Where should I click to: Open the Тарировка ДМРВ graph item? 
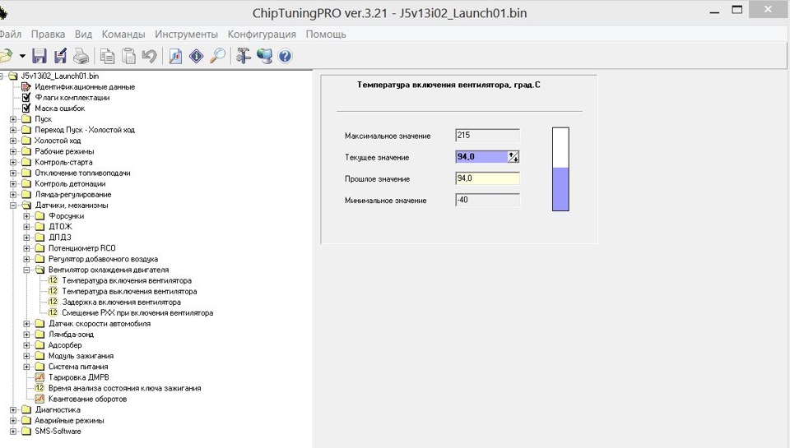tap(79, 377)
